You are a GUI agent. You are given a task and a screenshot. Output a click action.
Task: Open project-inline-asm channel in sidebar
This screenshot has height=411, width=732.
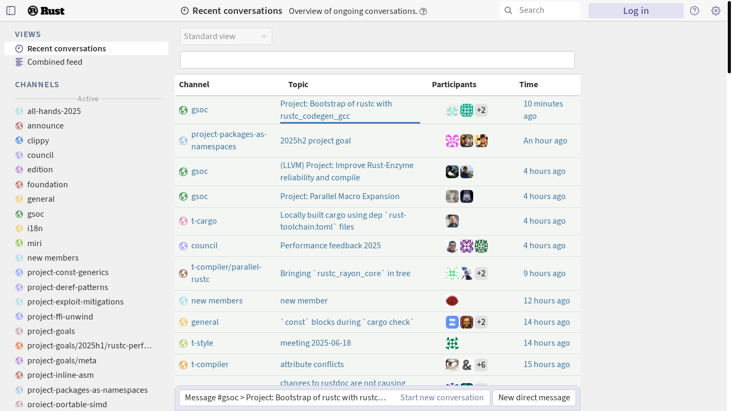click(61, 375)
